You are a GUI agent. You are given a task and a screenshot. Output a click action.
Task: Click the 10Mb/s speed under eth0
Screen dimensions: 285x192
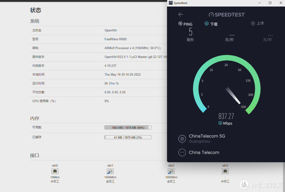(55, 177)
